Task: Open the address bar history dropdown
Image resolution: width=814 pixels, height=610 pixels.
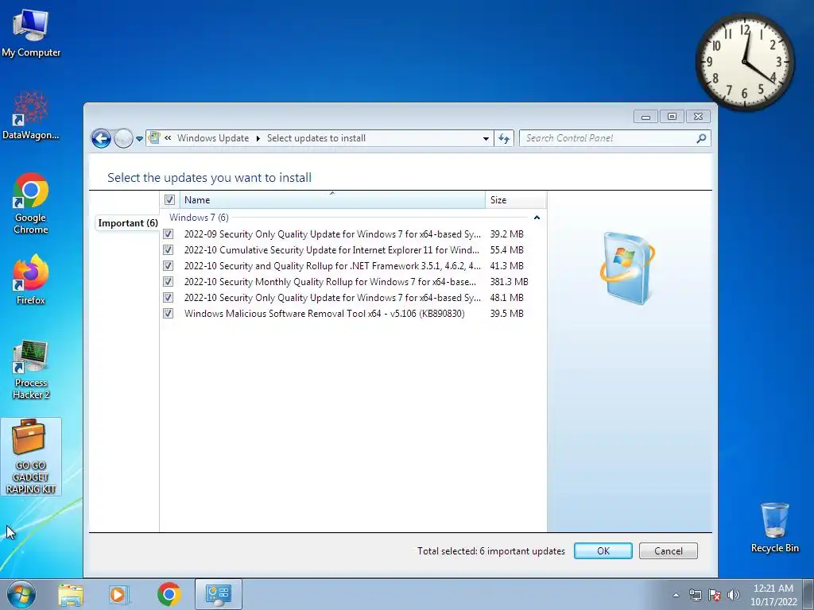Action: point(486,138)
